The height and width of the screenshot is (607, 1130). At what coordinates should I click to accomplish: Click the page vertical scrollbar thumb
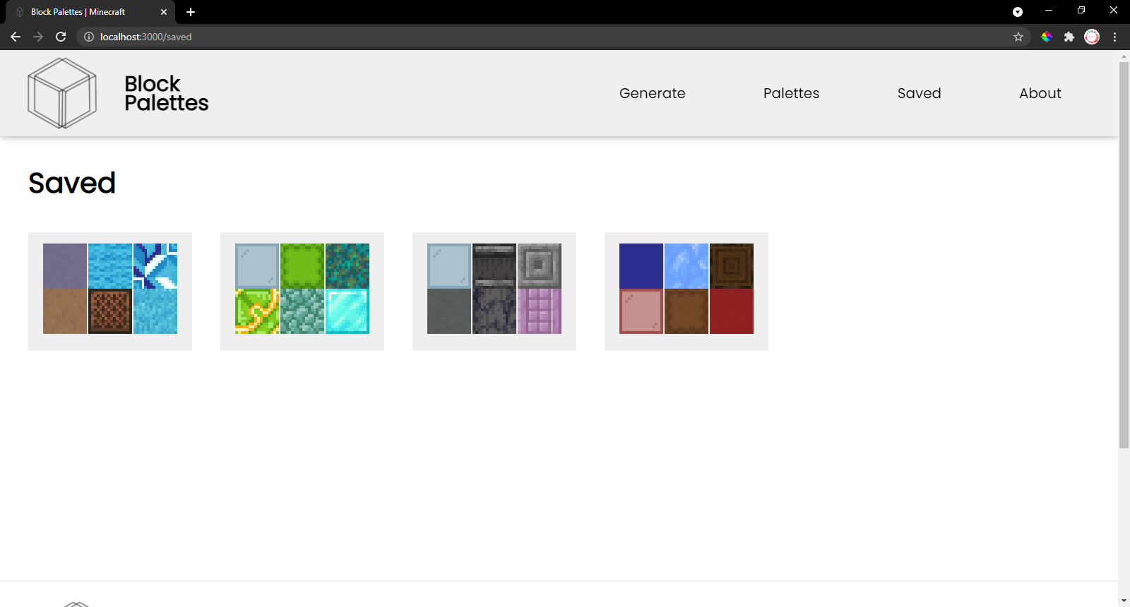coord(1124,255)
